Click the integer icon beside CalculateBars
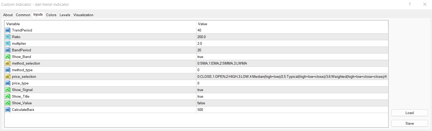432x131 pixels. coord(8,110)
